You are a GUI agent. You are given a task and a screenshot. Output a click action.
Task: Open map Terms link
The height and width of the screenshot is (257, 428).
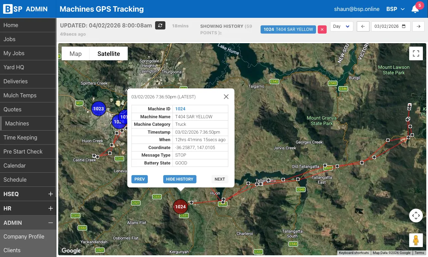click(419, 253)
